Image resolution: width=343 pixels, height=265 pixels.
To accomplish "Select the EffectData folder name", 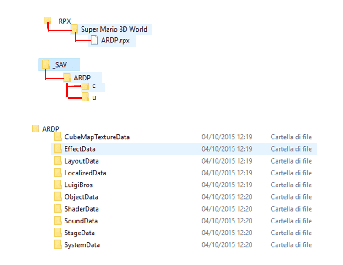I will click(x=80, y=149).
